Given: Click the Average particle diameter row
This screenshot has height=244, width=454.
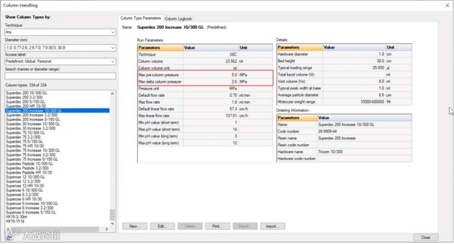Looking at the screenshot, I should [x=344, y=95].
